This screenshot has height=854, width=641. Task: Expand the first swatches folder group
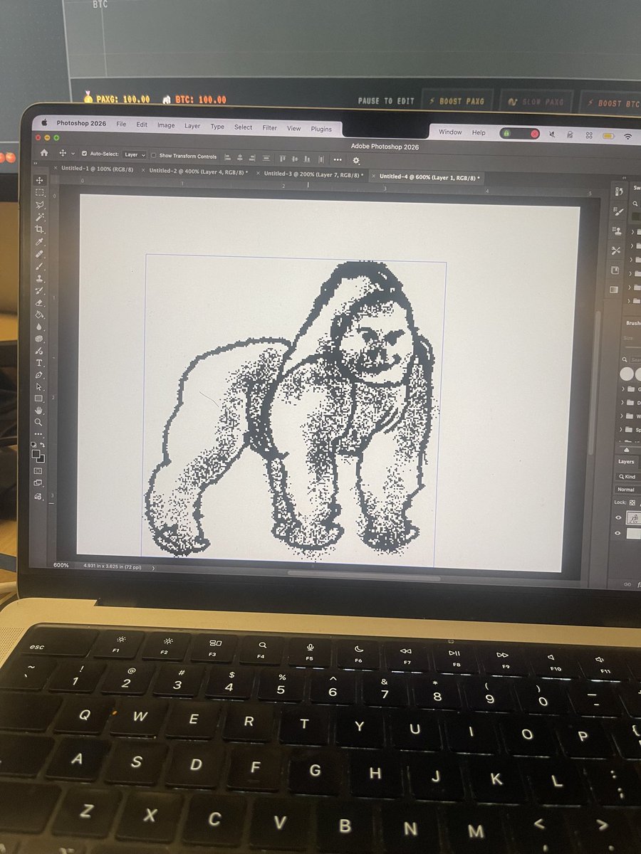point(632,232)
